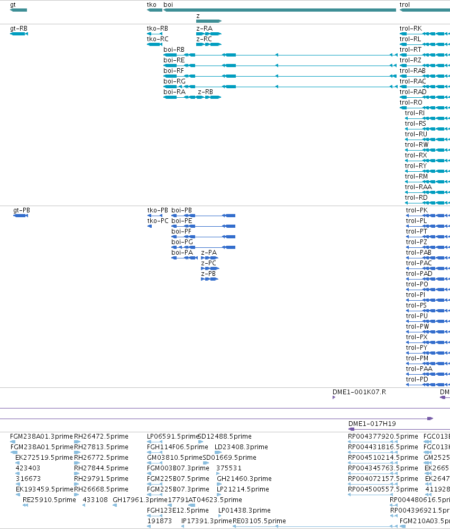Click the z-RB transcript label
The height and width of the screenshot is (529, 450).
(205, 92)
